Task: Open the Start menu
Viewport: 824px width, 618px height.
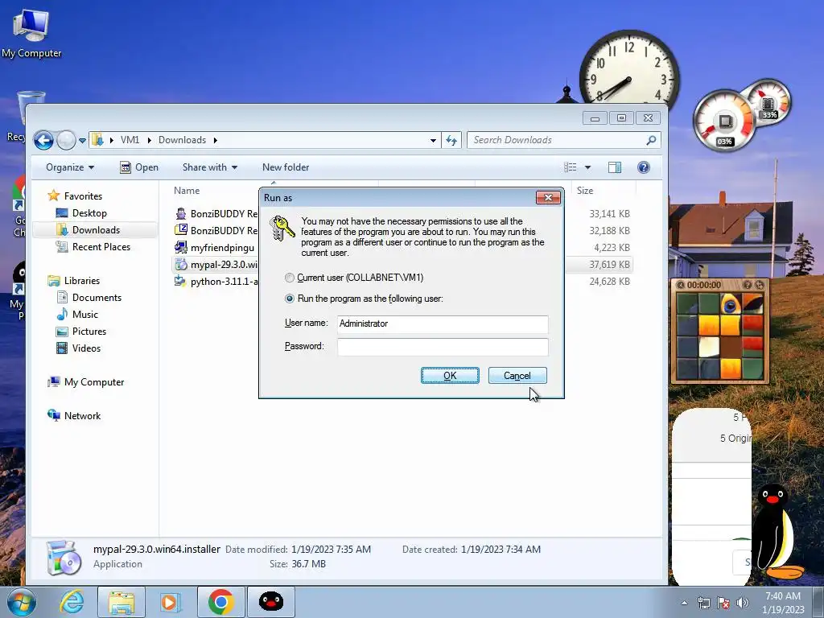Action: coord(22,602)
